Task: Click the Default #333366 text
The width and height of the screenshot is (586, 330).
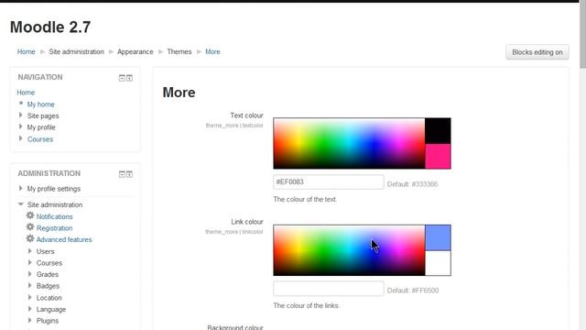Action: tap(412, 184)
